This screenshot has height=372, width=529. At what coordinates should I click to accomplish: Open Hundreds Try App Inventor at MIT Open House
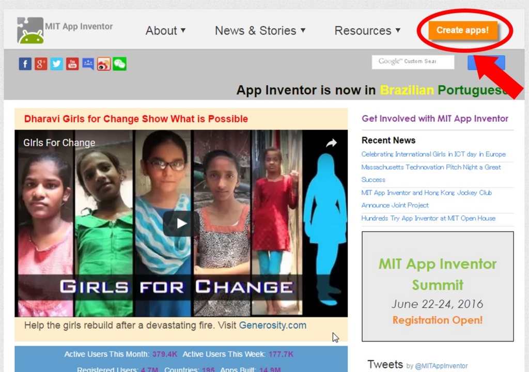point(428,219)
